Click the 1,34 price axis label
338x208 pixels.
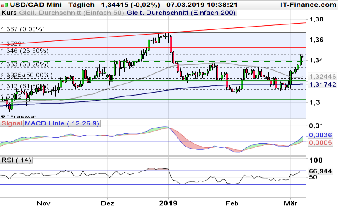point(316,60)
